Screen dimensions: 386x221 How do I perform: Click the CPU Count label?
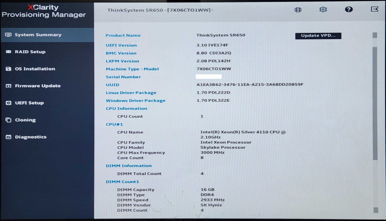130,116
